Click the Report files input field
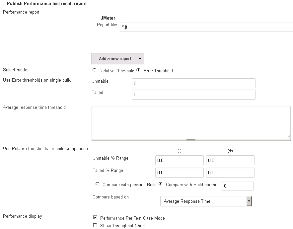 pyautogui.click(x=206, y=27)
